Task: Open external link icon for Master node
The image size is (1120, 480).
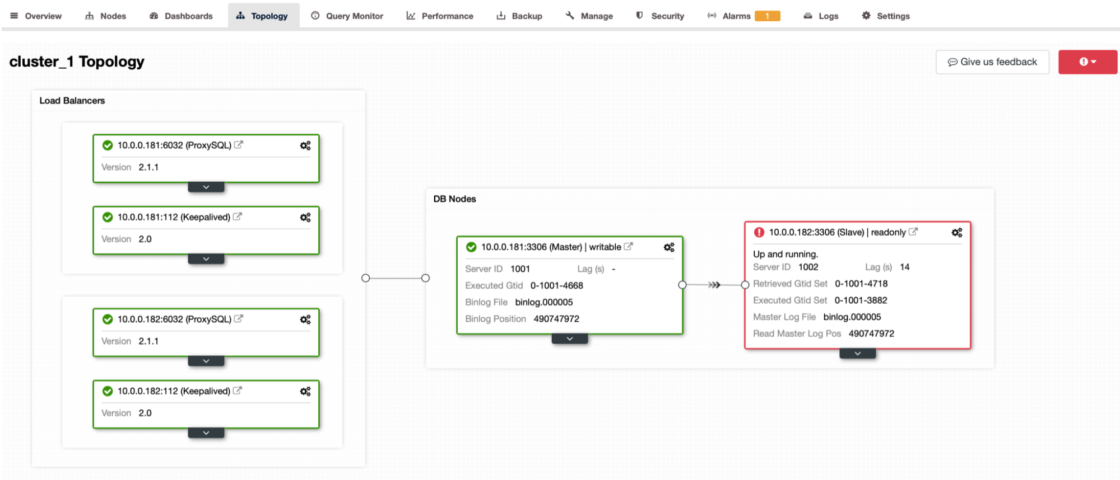Action: [629, 246]
